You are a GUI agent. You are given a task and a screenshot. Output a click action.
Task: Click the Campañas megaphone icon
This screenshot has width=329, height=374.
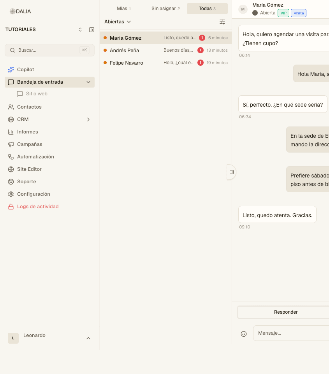click(11, 144)
